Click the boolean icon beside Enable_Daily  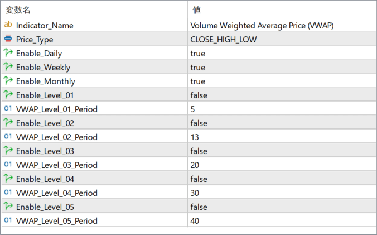[8, 53]
